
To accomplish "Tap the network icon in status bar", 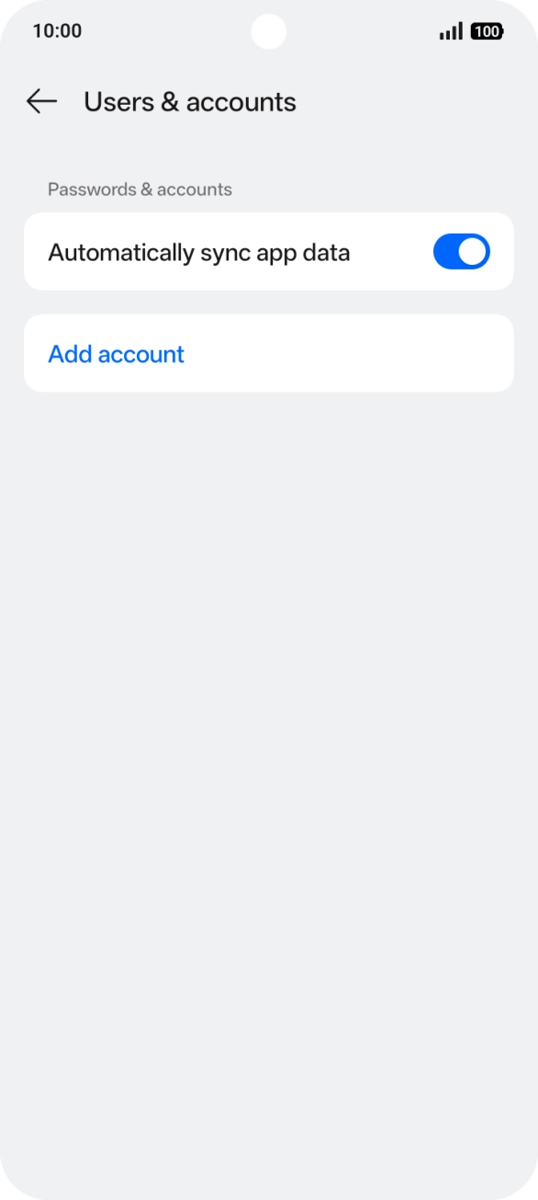I will tap(450, 30).
